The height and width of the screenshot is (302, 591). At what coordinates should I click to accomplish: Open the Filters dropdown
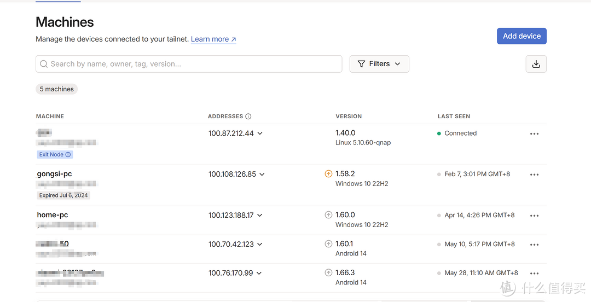coord(379,64)
